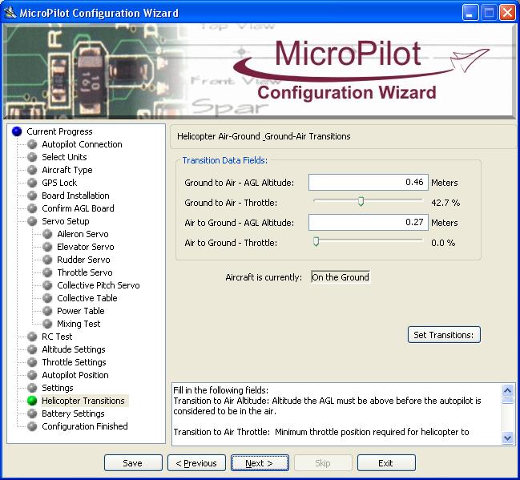520x480 pixels.
Task: Select Confirm AGL Board step
Action: (78, 208)
